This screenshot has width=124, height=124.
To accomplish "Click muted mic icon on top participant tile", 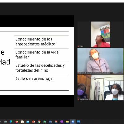I will [x=79, y=46].
